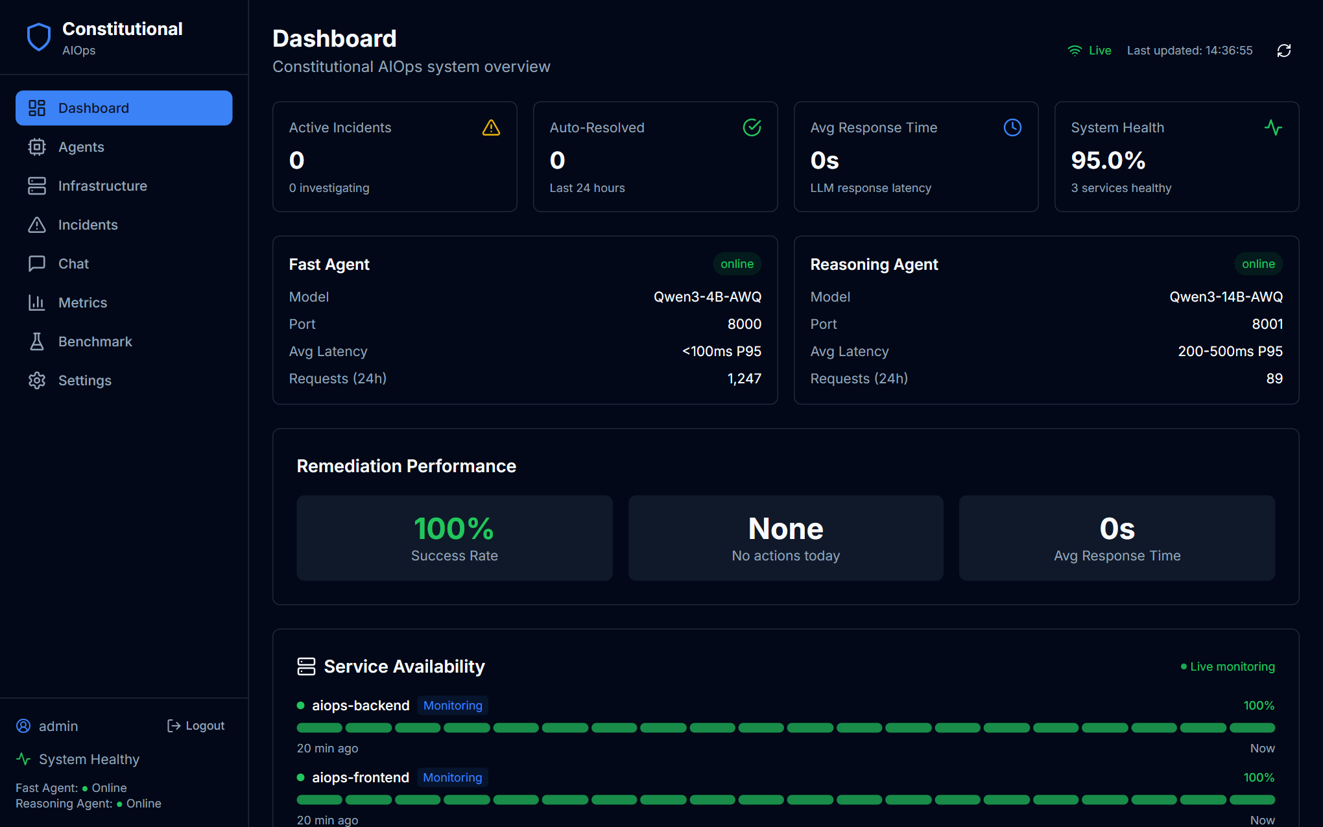1323x827 pixels.
Task: Click the 100% Success Rate tile
Action: tap(455, 538)
